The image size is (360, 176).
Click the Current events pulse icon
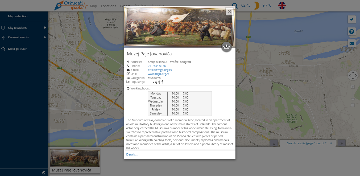pos(3,38)
